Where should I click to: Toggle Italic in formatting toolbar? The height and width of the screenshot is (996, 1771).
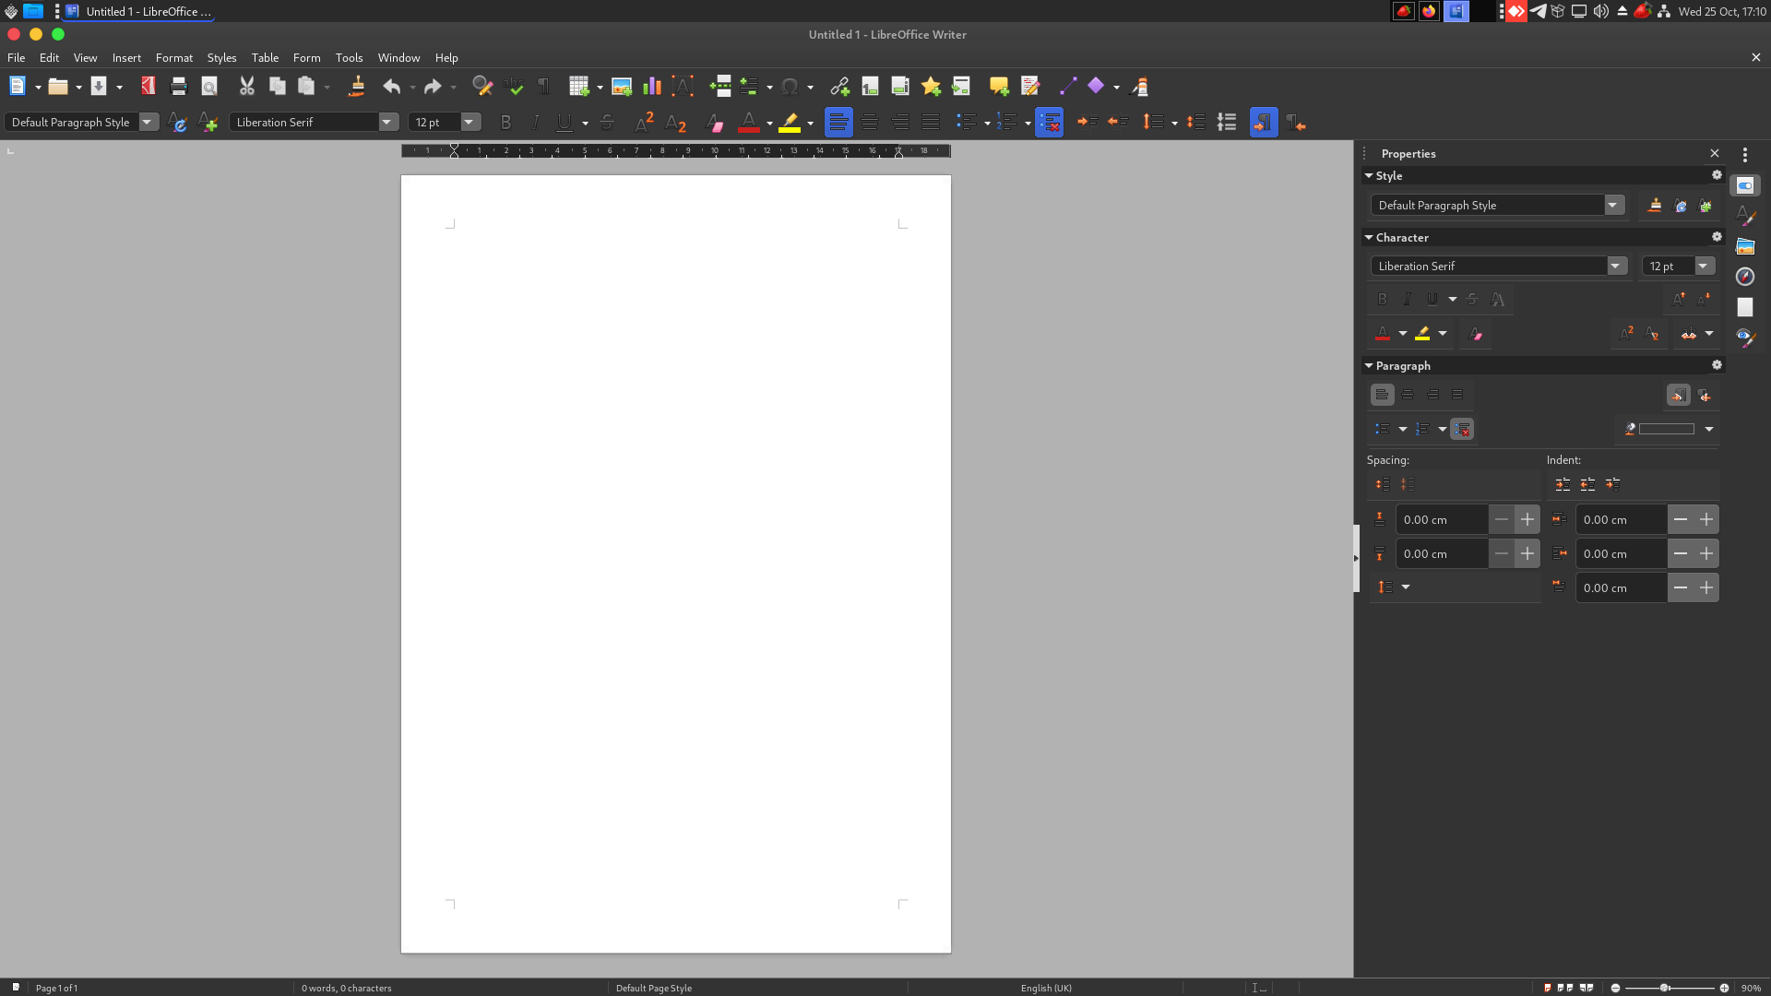coord(535,122)
